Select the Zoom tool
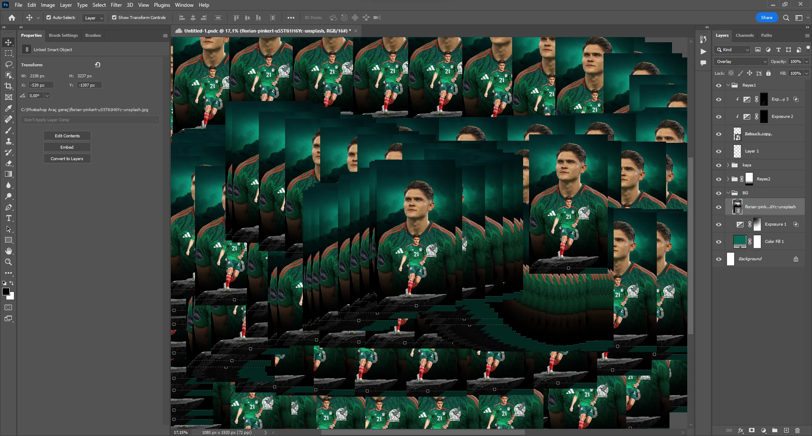The image size is (812, 436). (8, 262)
